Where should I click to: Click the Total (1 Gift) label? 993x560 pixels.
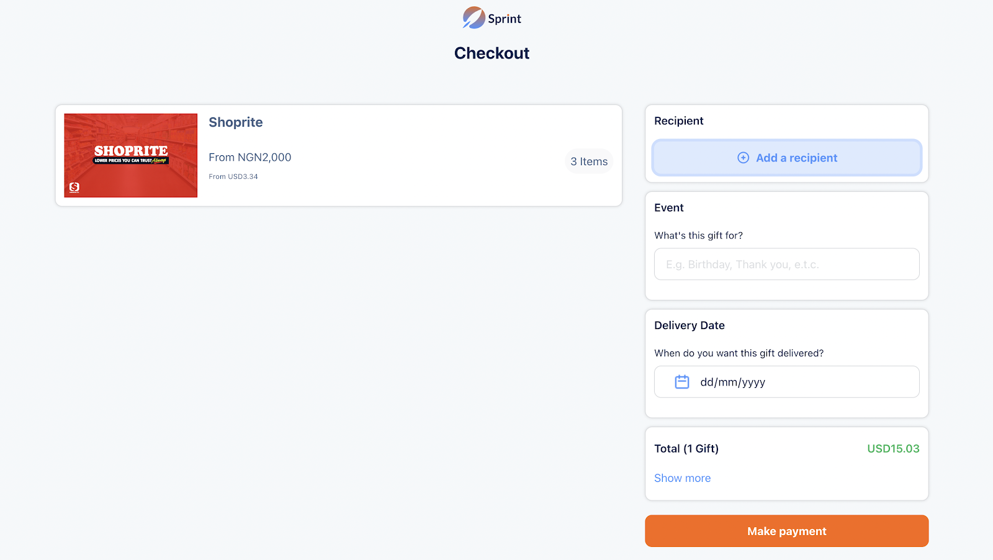coord(686,449)
